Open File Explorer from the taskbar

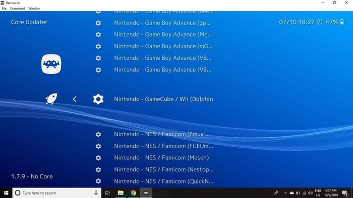coord(121,193)
